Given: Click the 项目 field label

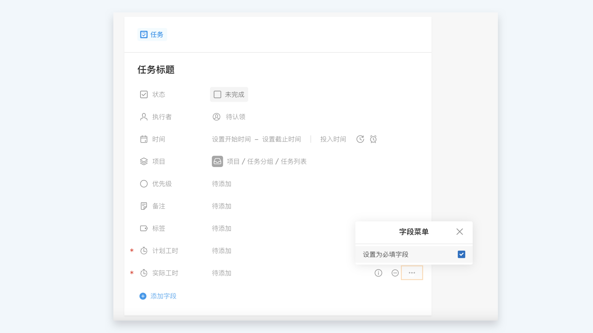Looking at the screenshot, I should point(159,162).
